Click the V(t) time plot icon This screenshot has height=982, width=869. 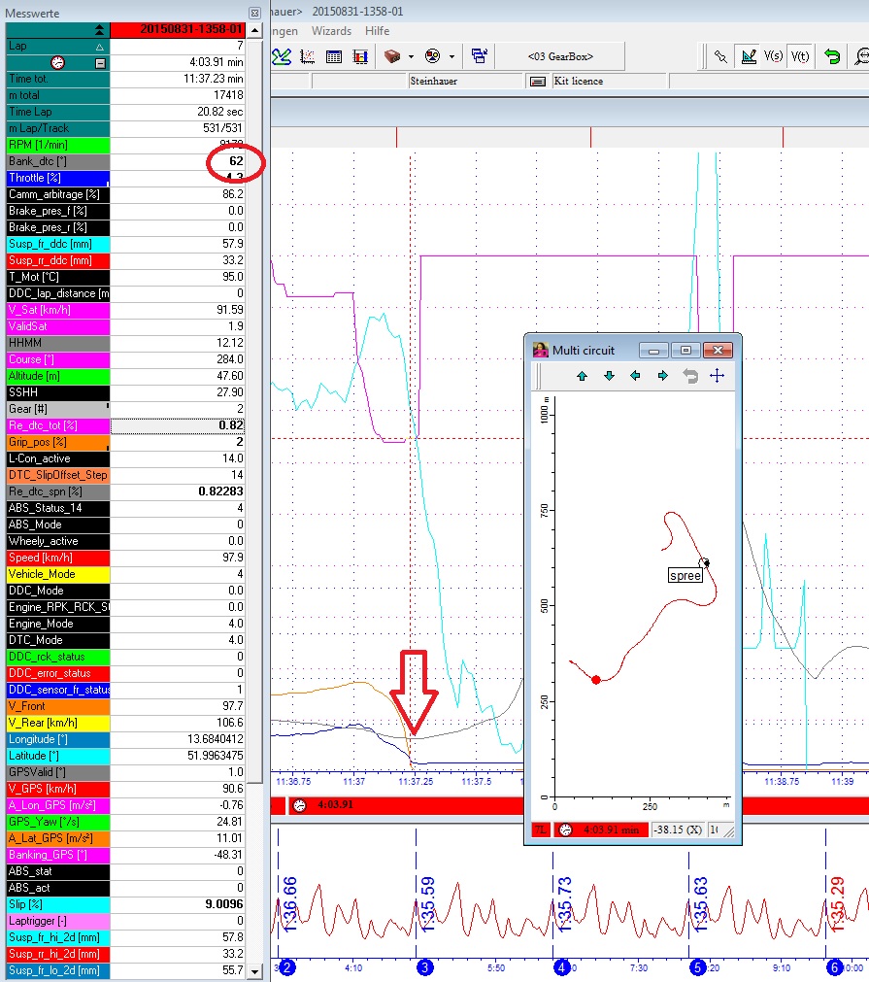click(800, 56)
